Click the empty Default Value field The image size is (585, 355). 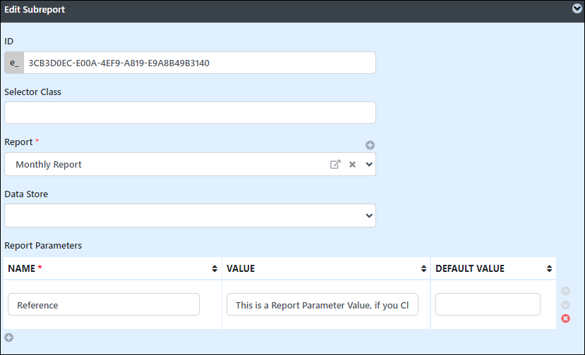pyautogui.click(x=488, y=304)
